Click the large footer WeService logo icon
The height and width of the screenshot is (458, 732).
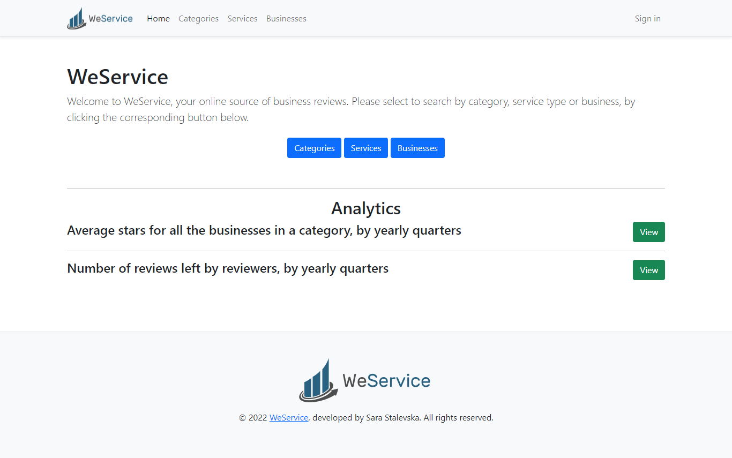[x=318, y=381]
